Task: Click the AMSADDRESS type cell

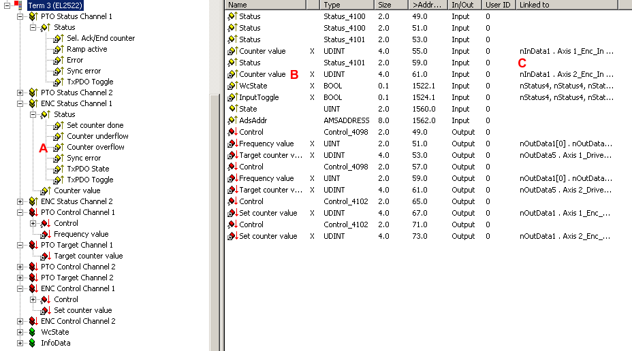Action: tap(346, 120)
